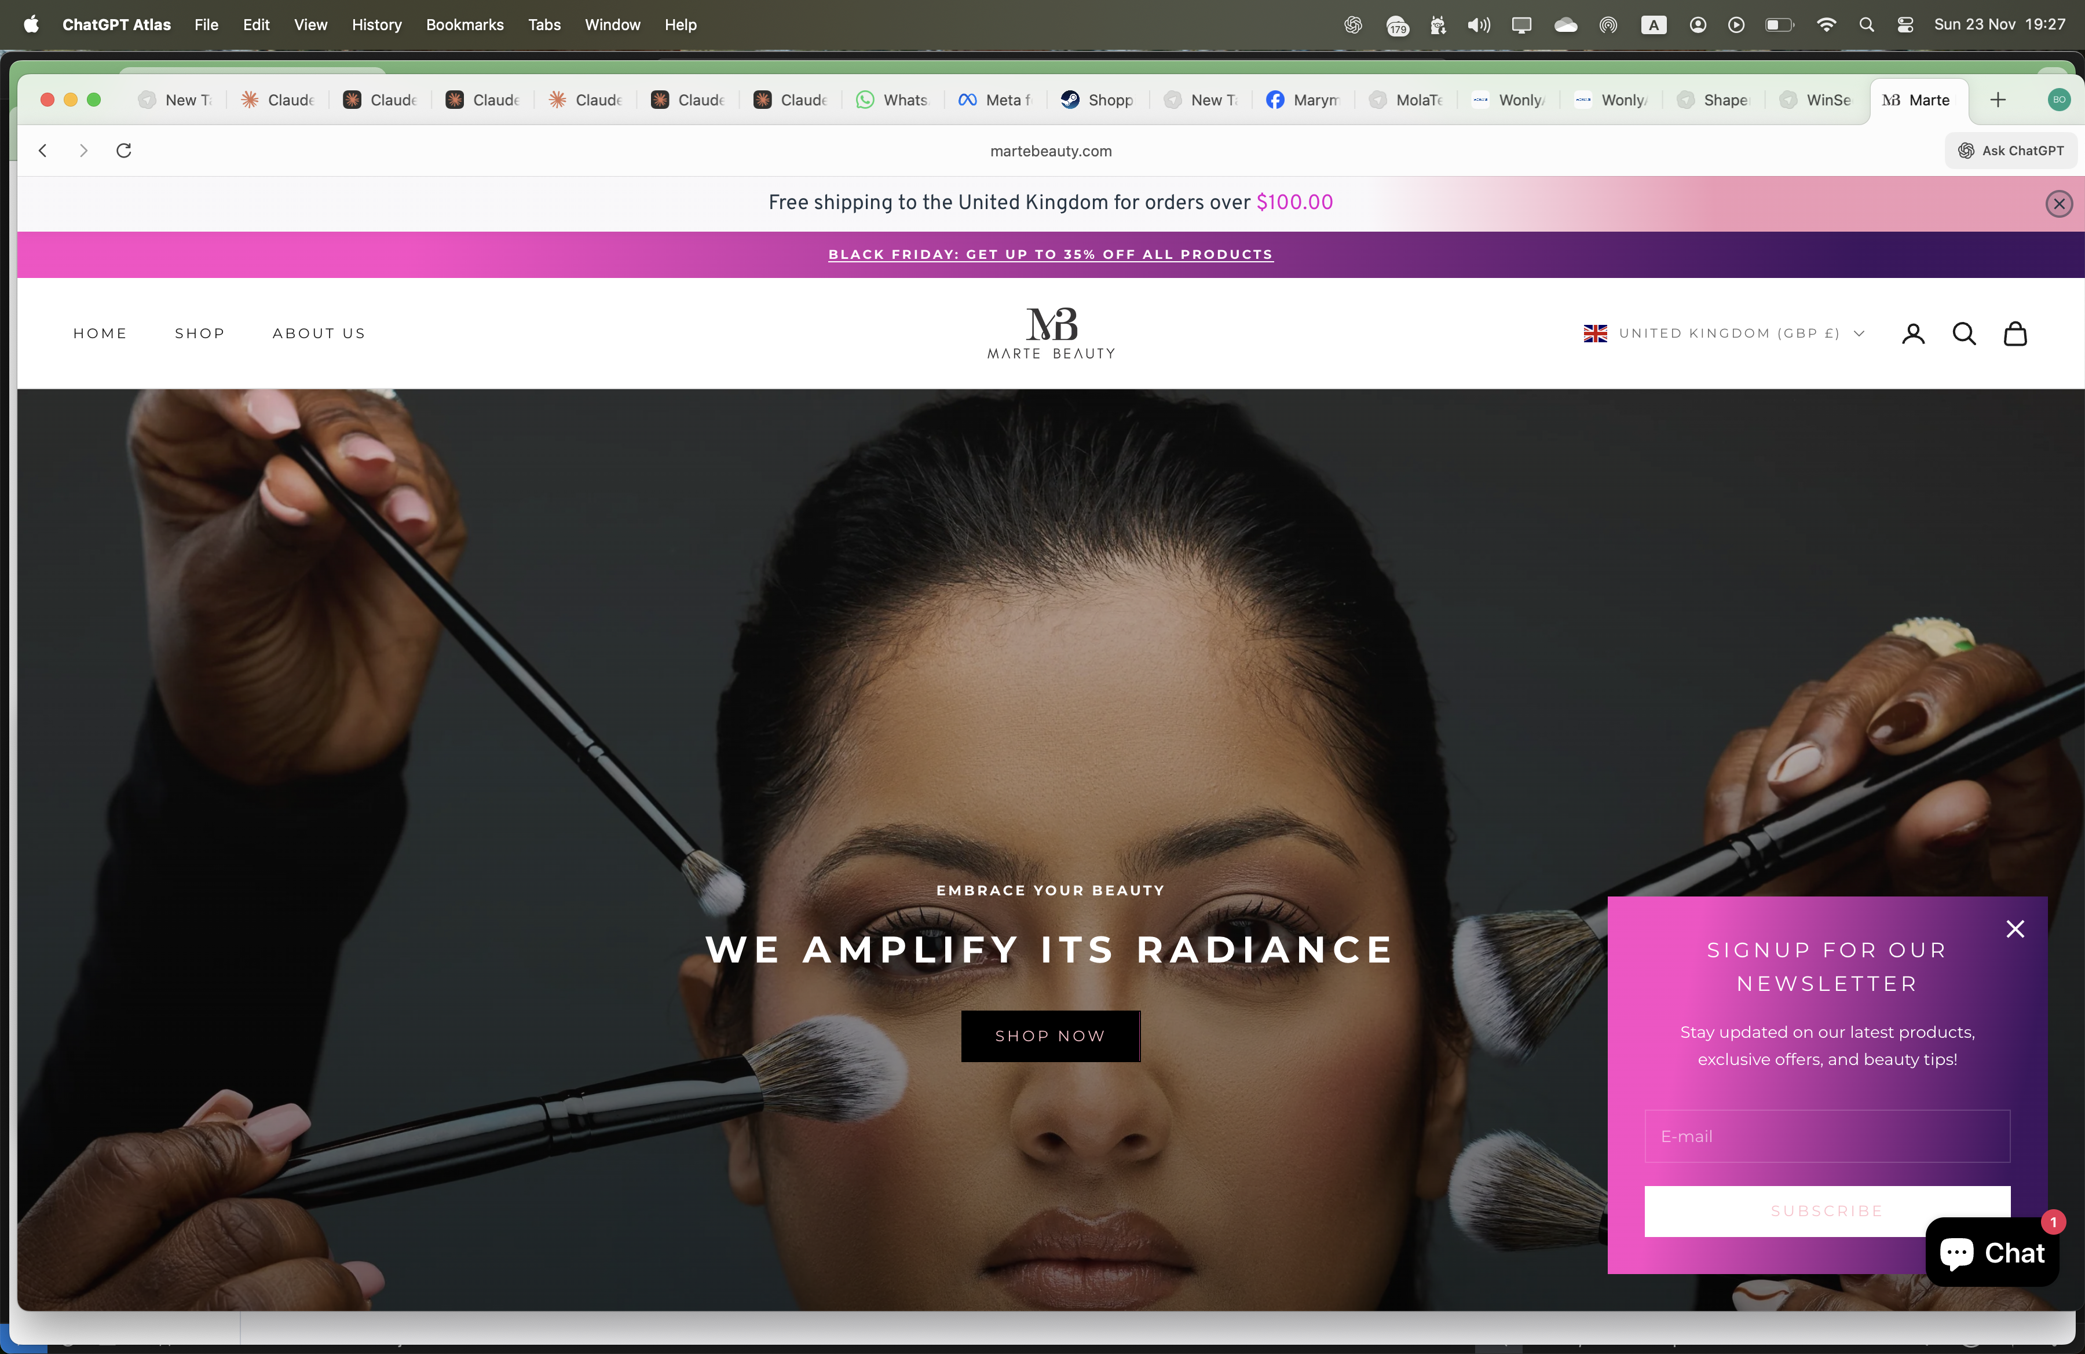Screen dimensions: 2085x1354
Task: Click the SHOP NOW button
Action: coord(1051,1036)
